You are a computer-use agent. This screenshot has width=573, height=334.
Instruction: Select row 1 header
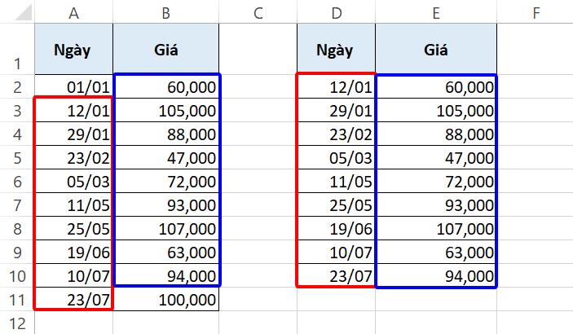click(x=17, y=49)
